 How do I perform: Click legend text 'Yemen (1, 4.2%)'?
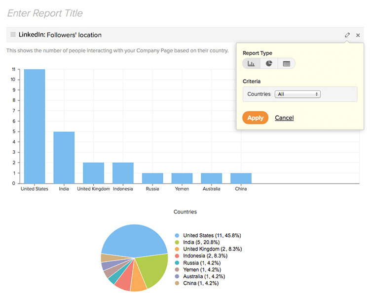[x=202, y=269]
